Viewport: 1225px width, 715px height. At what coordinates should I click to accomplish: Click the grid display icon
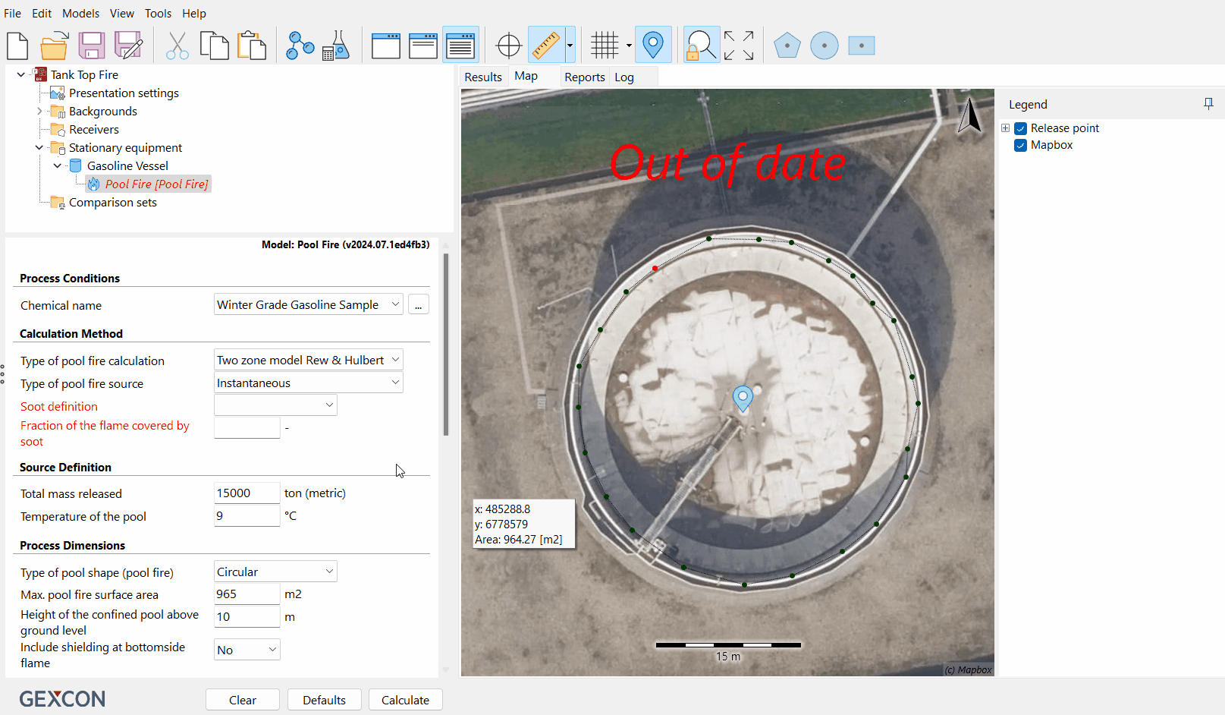coord(605,46)
